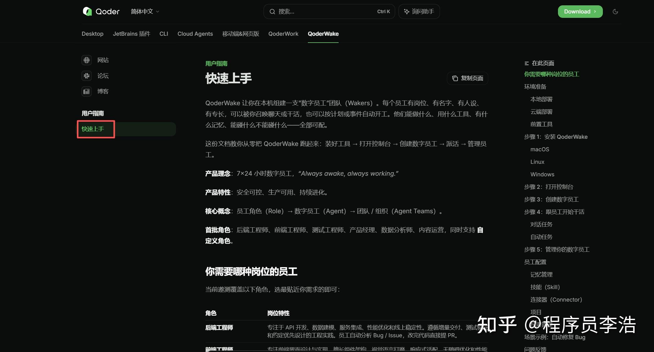This screenshot has height=352, width=654.
Task: Select the QoderWake tab
Action: coord(323,34)
